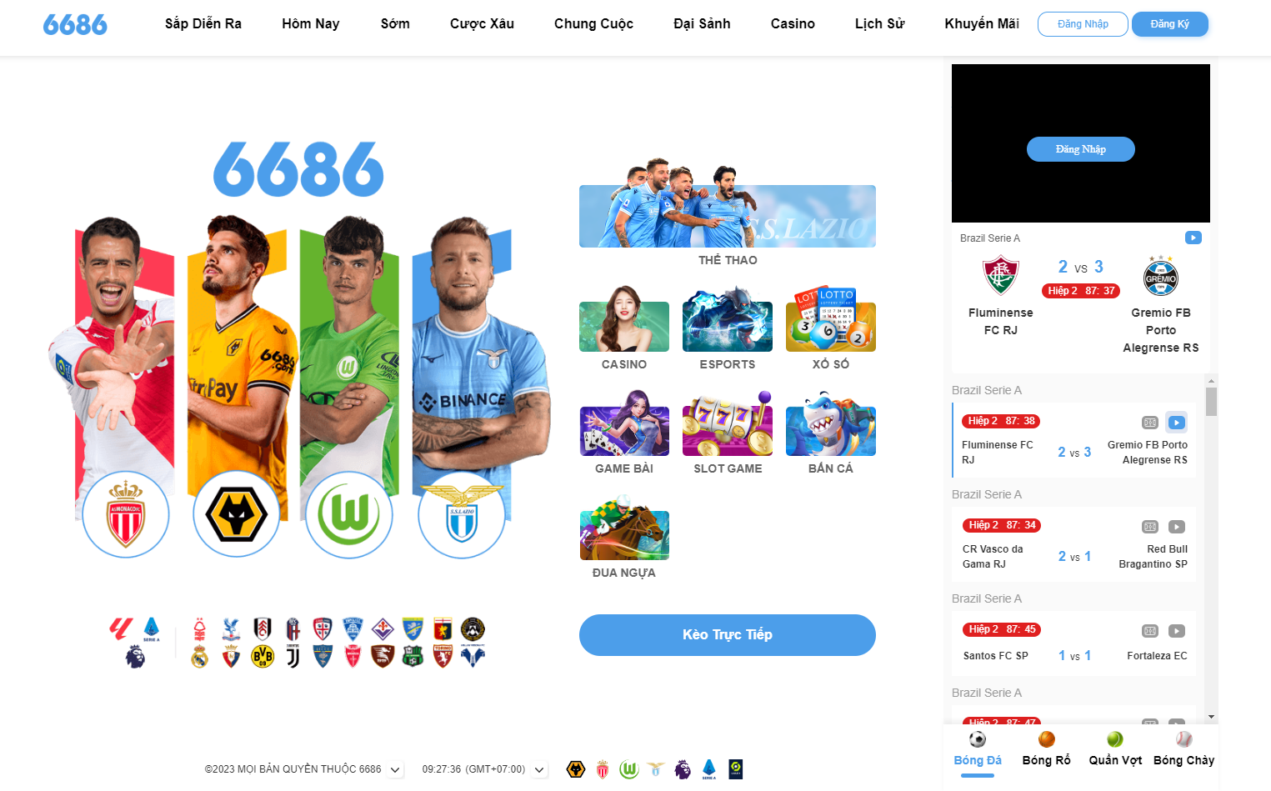Click the Wolfsburg club badge circle
Image resolution: width=1271 pixels, height=791 pixels.
pos(349,514)
